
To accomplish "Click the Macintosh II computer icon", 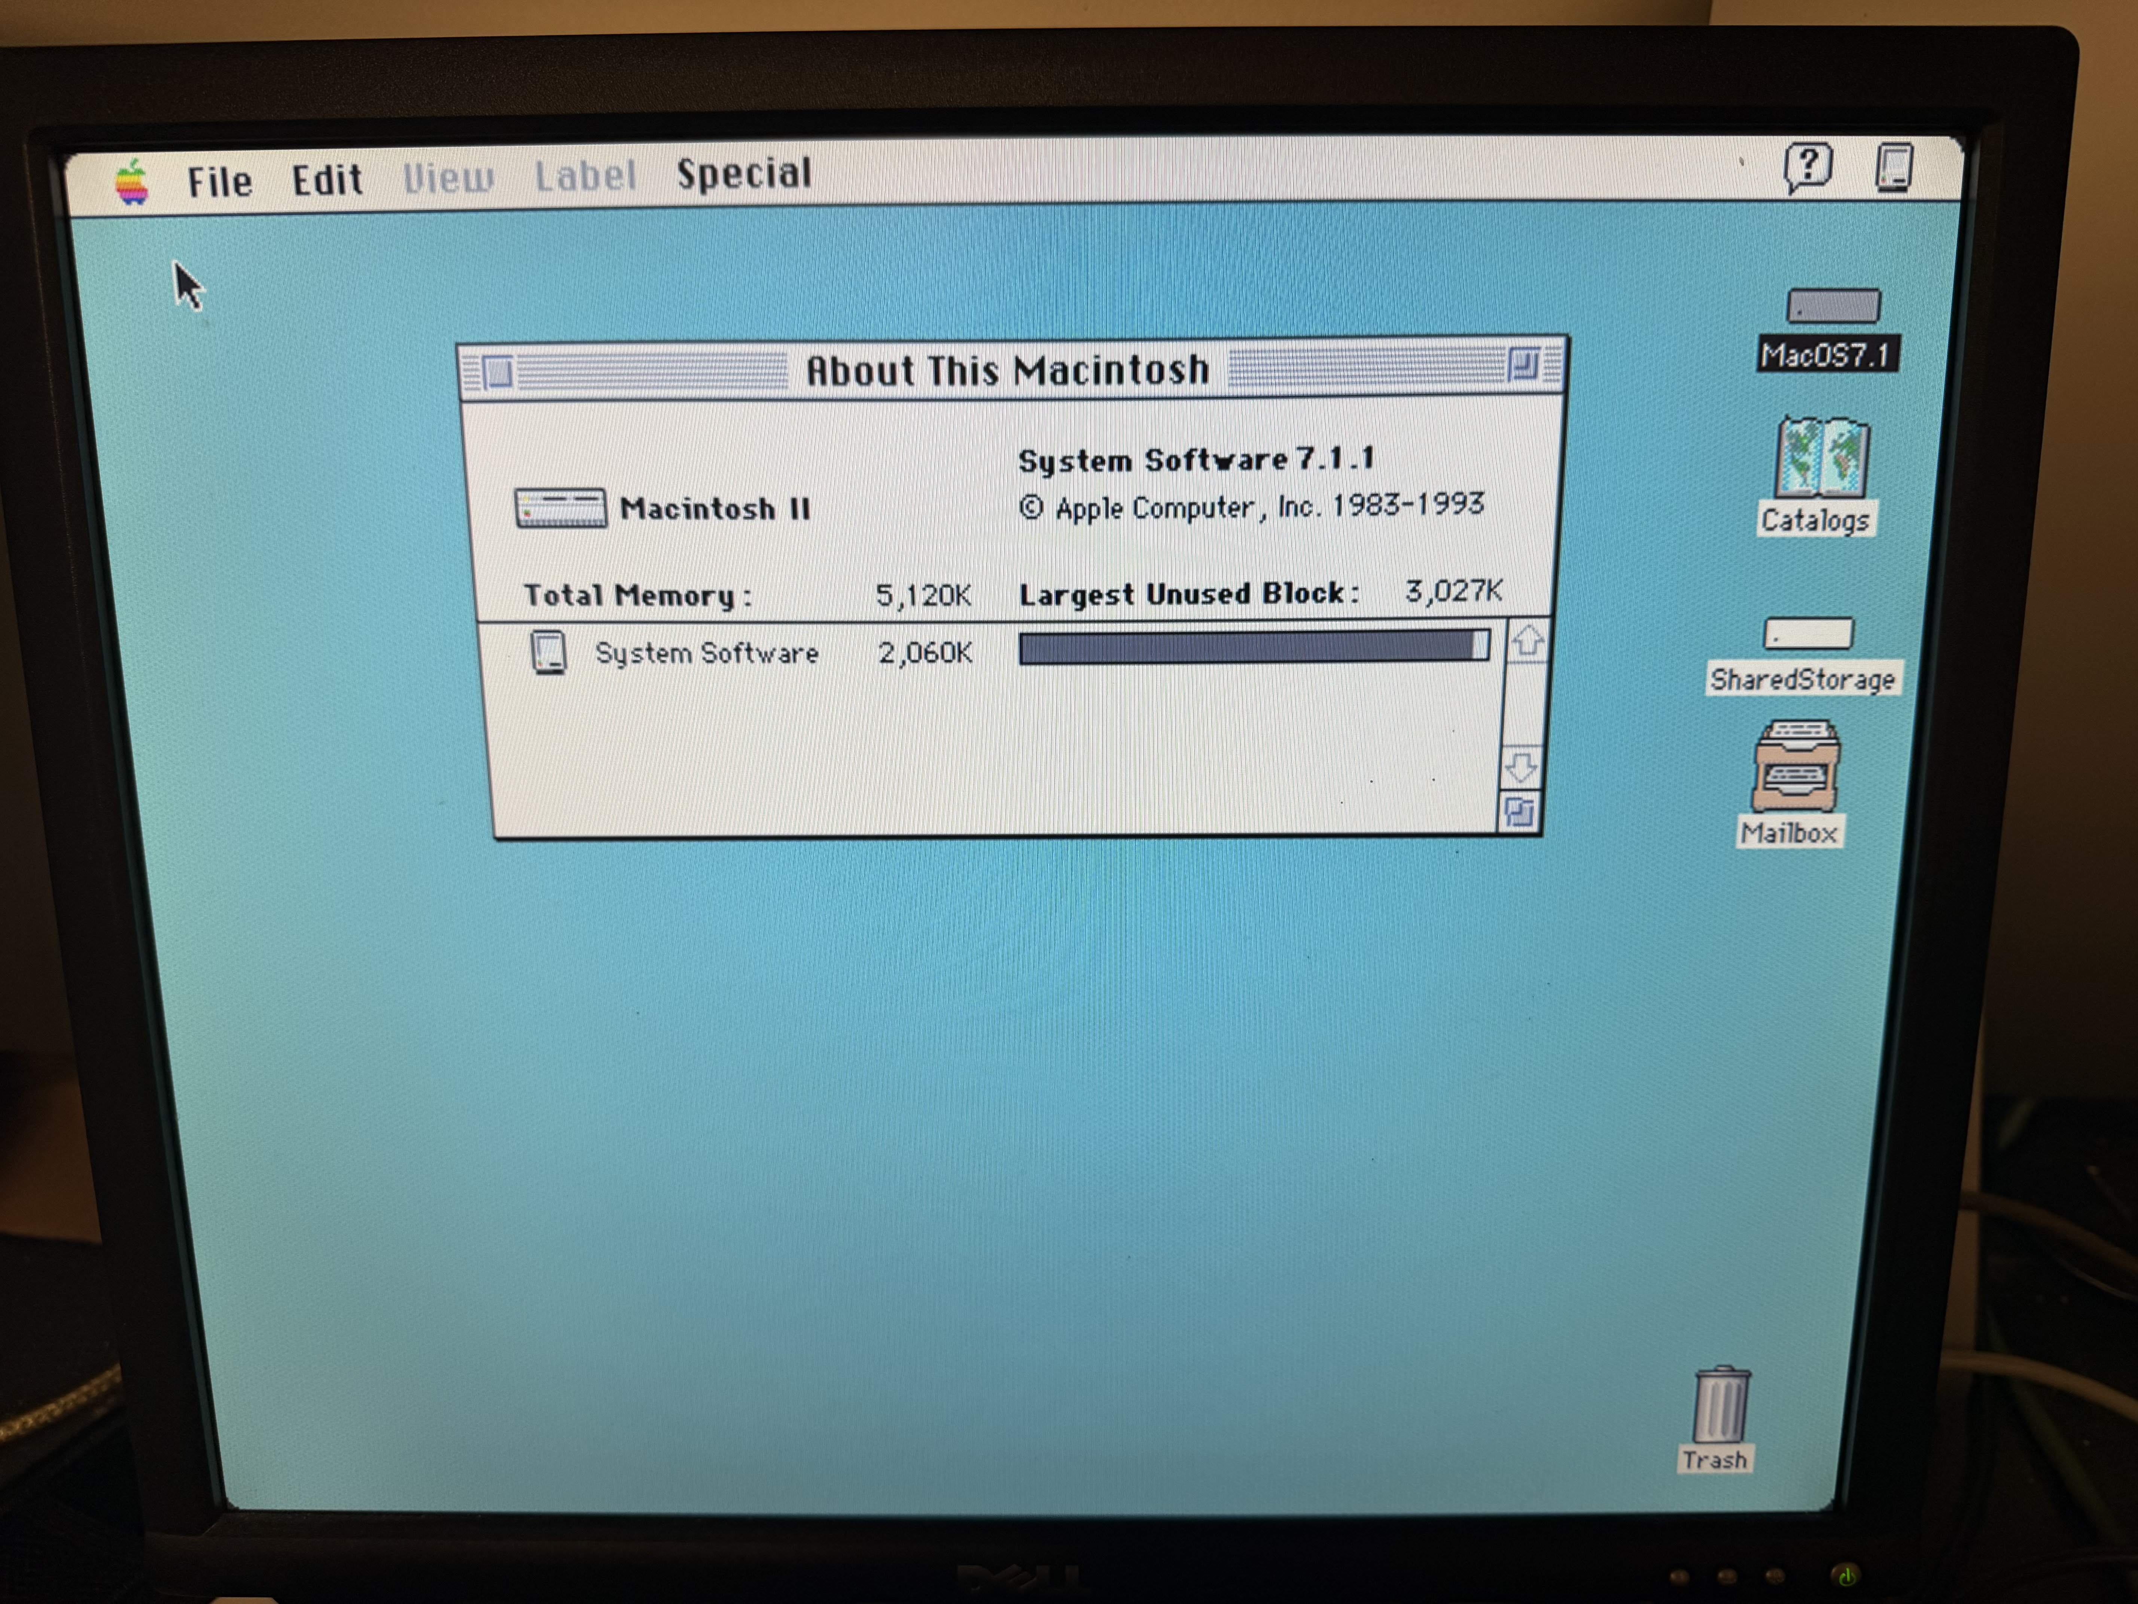I will 561,508.
